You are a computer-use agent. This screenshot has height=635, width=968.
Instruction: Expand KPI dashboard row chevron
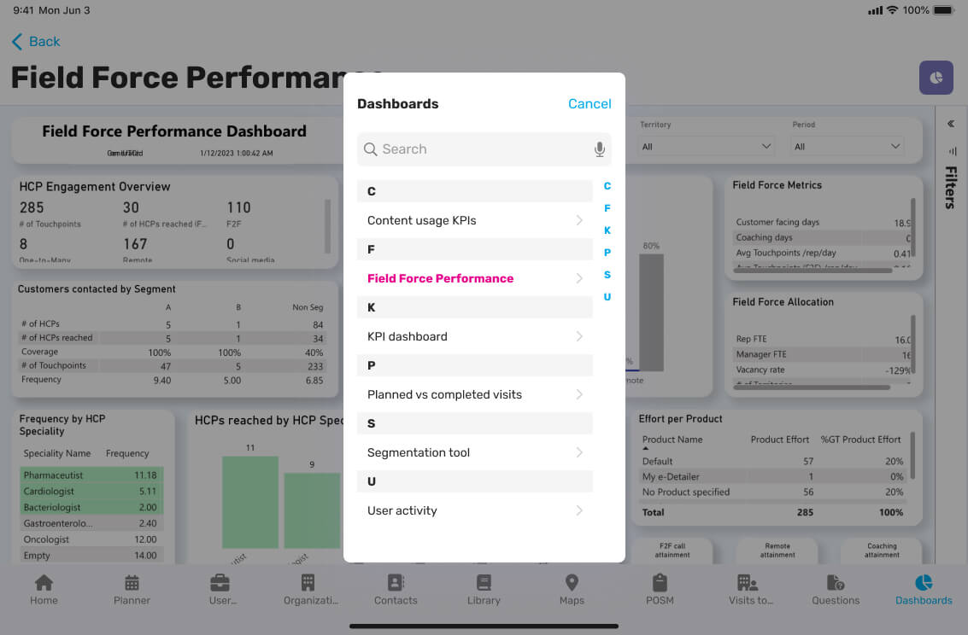click(579, 336)
